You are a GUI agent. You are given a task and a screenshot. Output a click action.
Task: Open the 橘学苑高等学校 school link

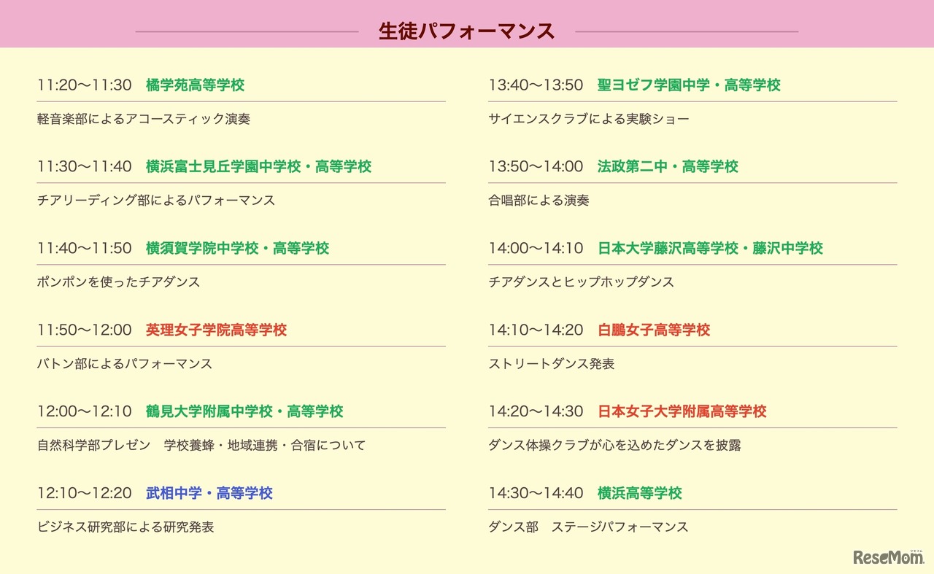[195, 85]
